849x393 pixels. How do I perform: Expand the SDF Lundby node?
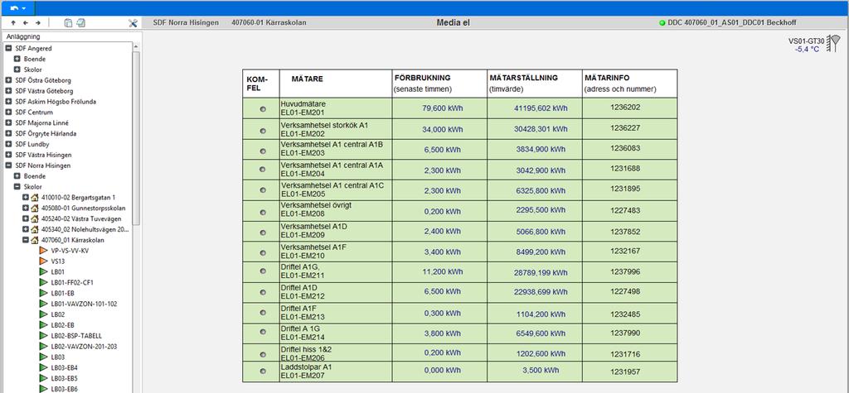[8, 144]
